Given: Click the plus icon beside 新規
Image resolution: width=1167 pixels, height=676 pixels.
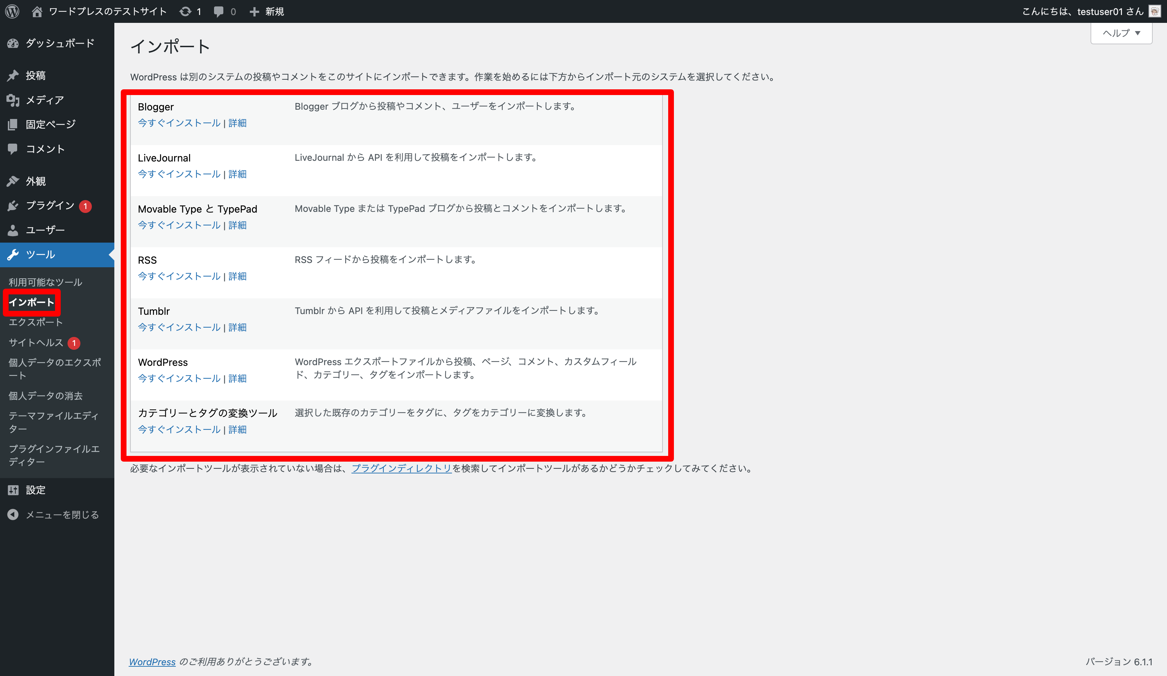Looking at the screenshot, I should pyautogui.click(x=254, y=11).
